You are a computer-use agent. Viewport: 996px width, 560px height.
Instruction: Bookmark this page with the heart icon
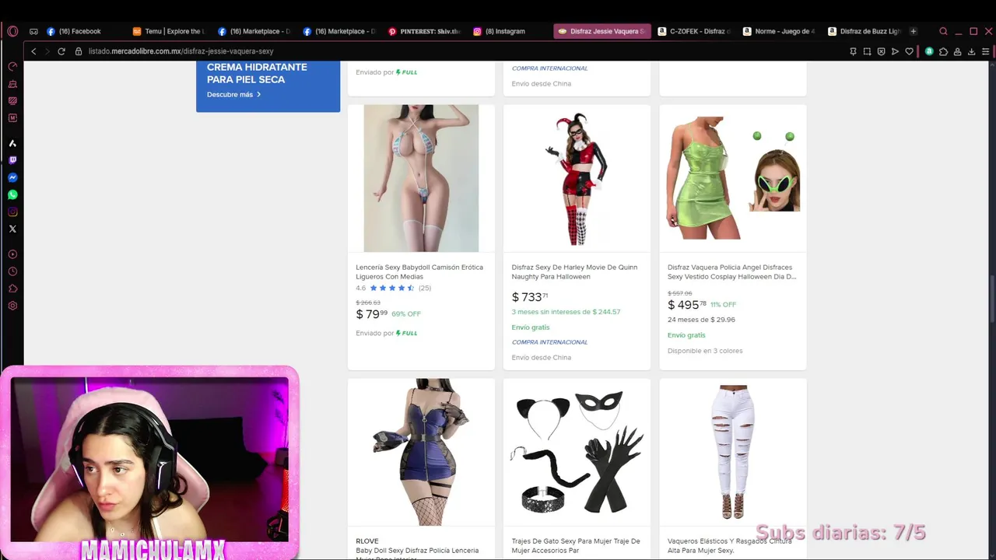[x=909, y=51]
